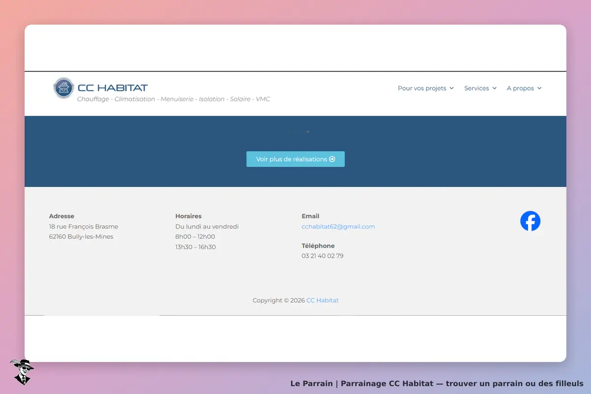The height and width of the screenshot is (394, 591).
Task: Click the Email heading
Action: point(310,216)
